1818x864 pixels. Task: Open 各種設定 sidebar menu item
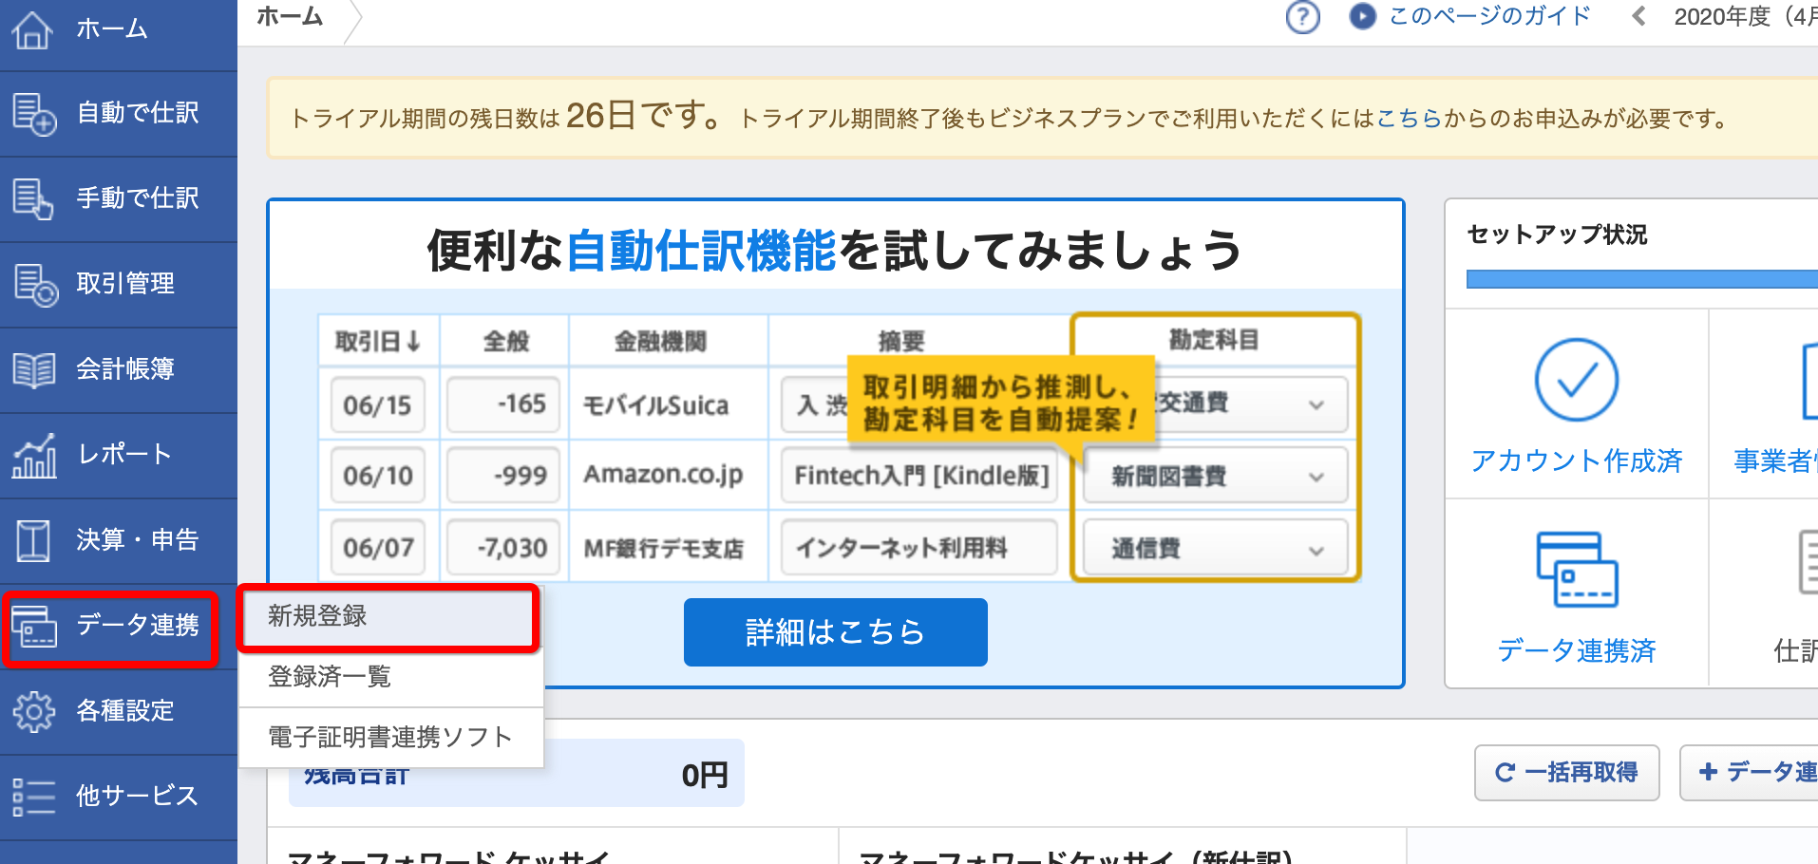click(119, 712)
